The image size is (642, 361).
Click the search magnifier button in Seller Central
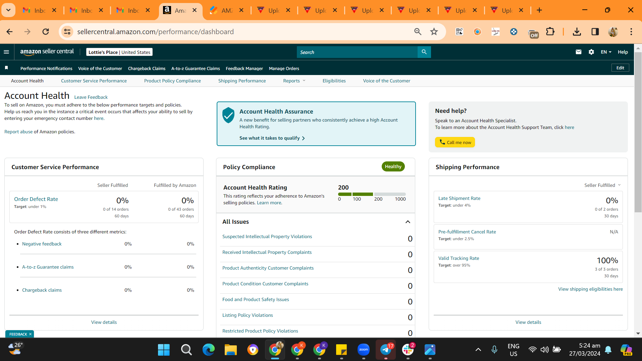click(424, 52)
